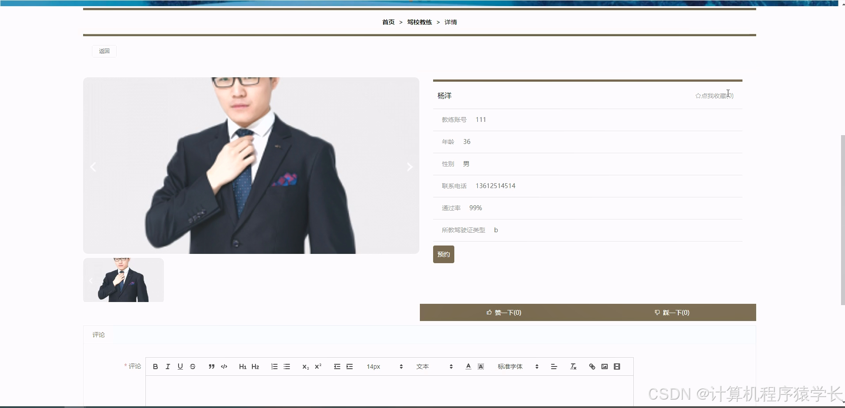Insert a hyperlink in the comment editor
The width and height of the screenshot is (845, 408).
[x=592, y=366]
